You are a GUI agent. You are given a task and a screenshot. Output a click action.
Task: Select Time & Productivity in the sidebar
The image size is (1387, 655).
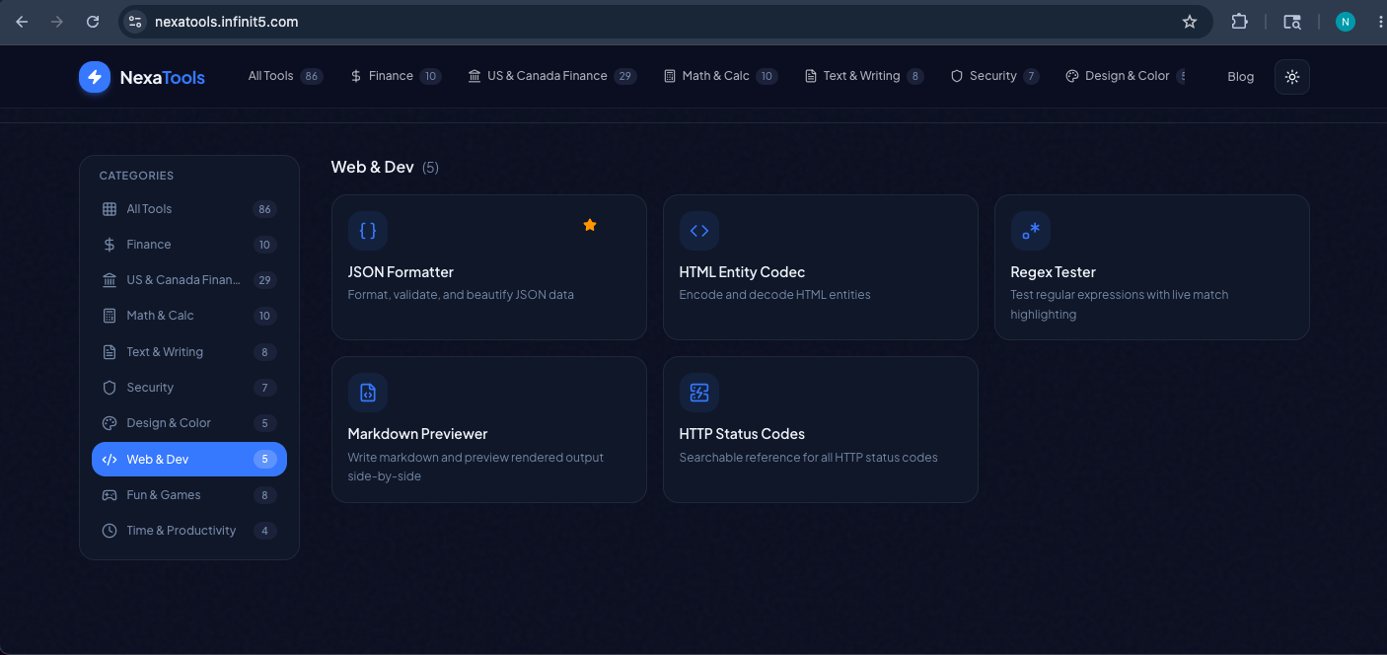189,531
